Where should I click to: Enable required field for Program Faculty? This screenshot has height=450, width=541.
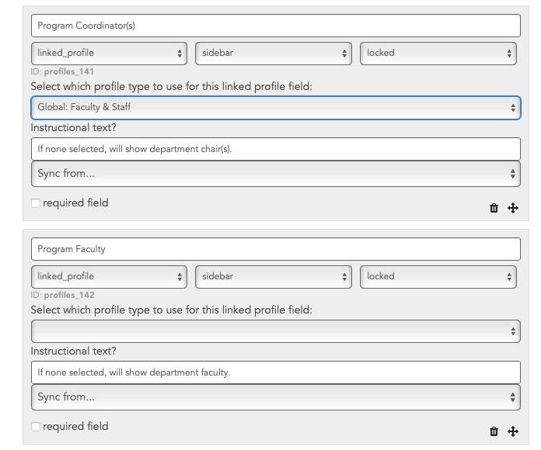click(36, 427)
